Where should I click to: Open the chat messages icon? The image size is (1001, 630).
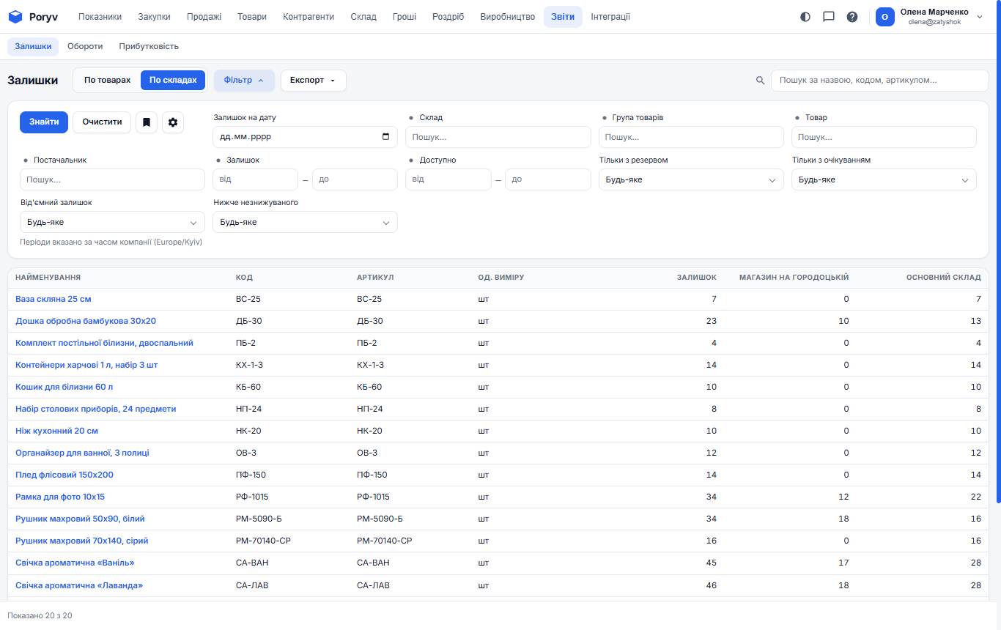pyautogui.click(x=829, y=17)
